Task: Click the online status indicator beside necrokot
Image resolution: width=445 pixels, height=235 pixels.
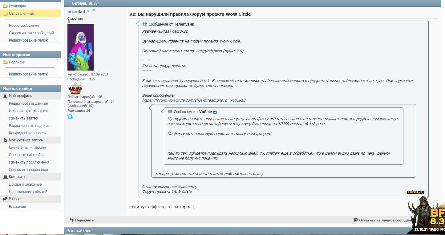Action: pyautogui.click(x=94, y=10)
